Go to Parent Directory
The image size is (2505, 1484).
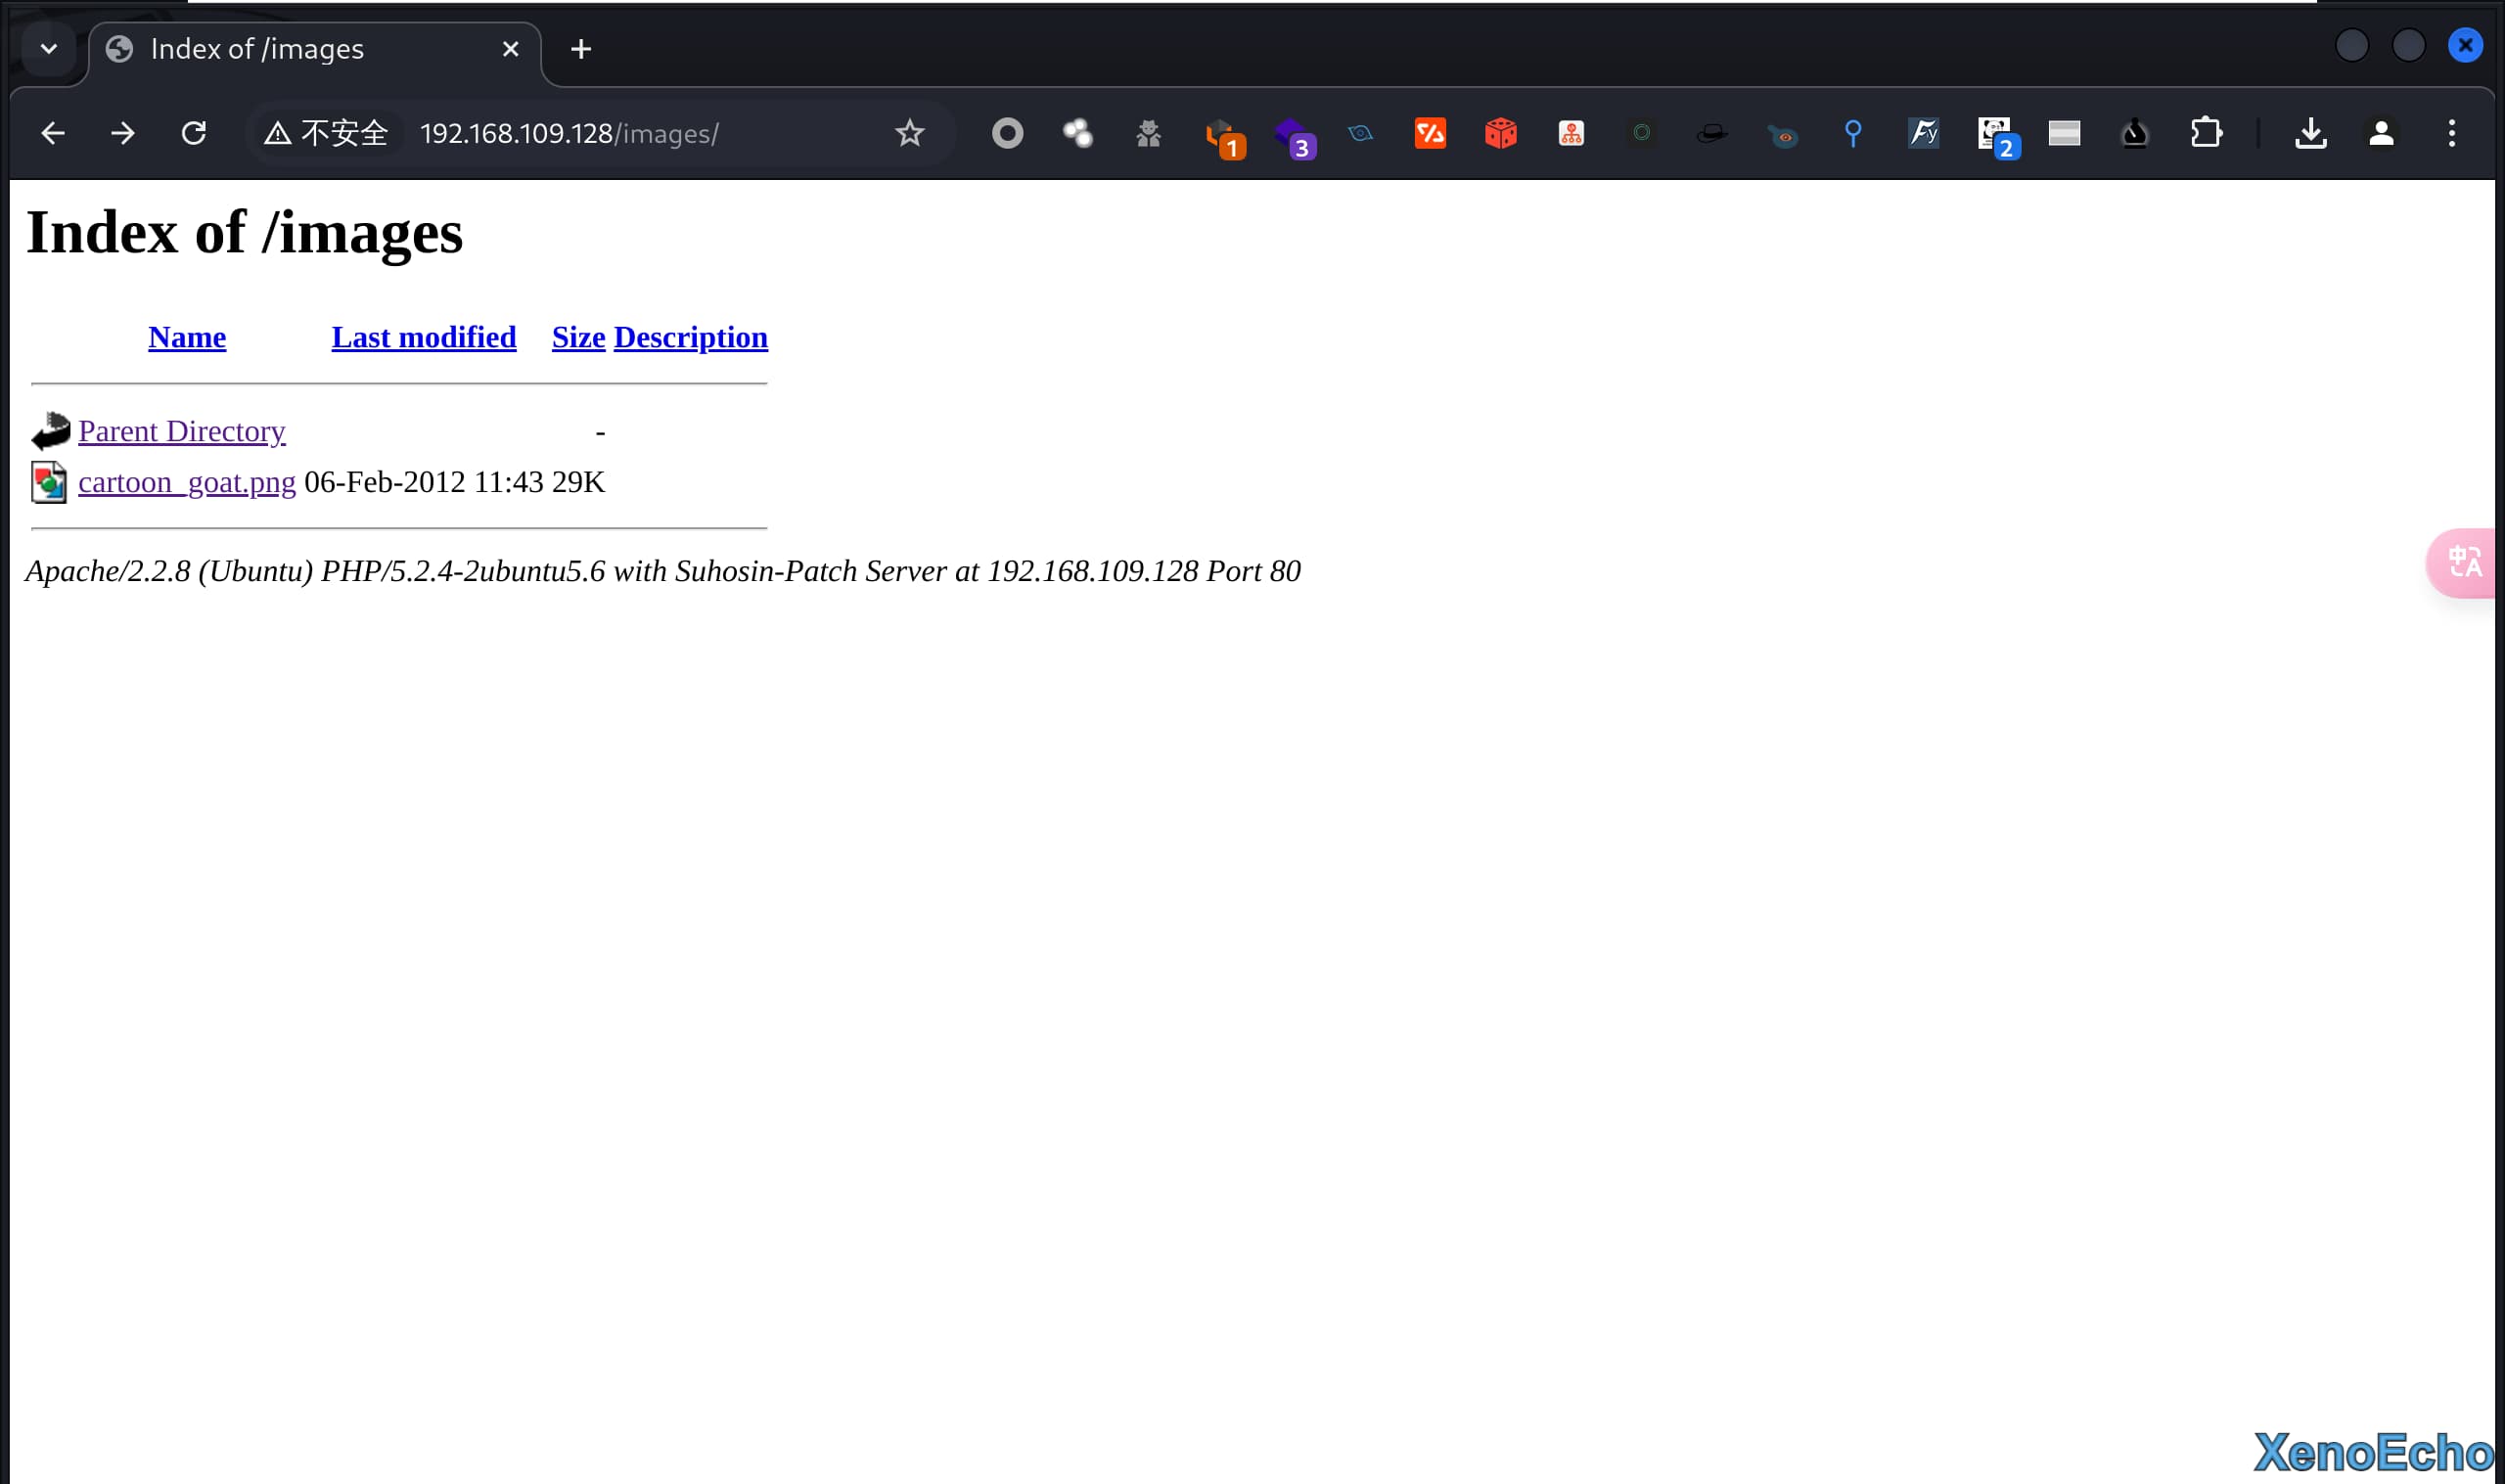pos(181,431)
